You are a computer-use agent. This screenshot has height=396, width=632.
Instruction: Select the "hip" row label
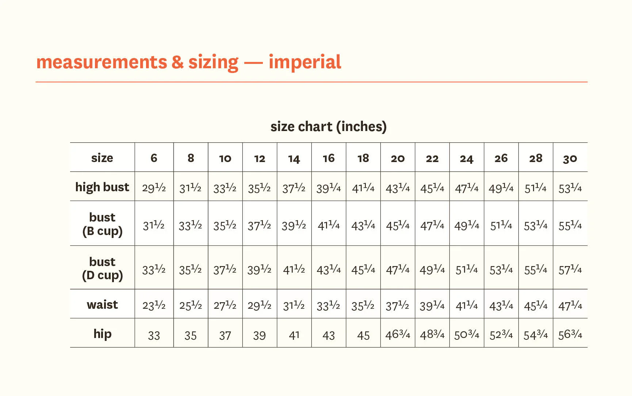click(x=102, y=334)
